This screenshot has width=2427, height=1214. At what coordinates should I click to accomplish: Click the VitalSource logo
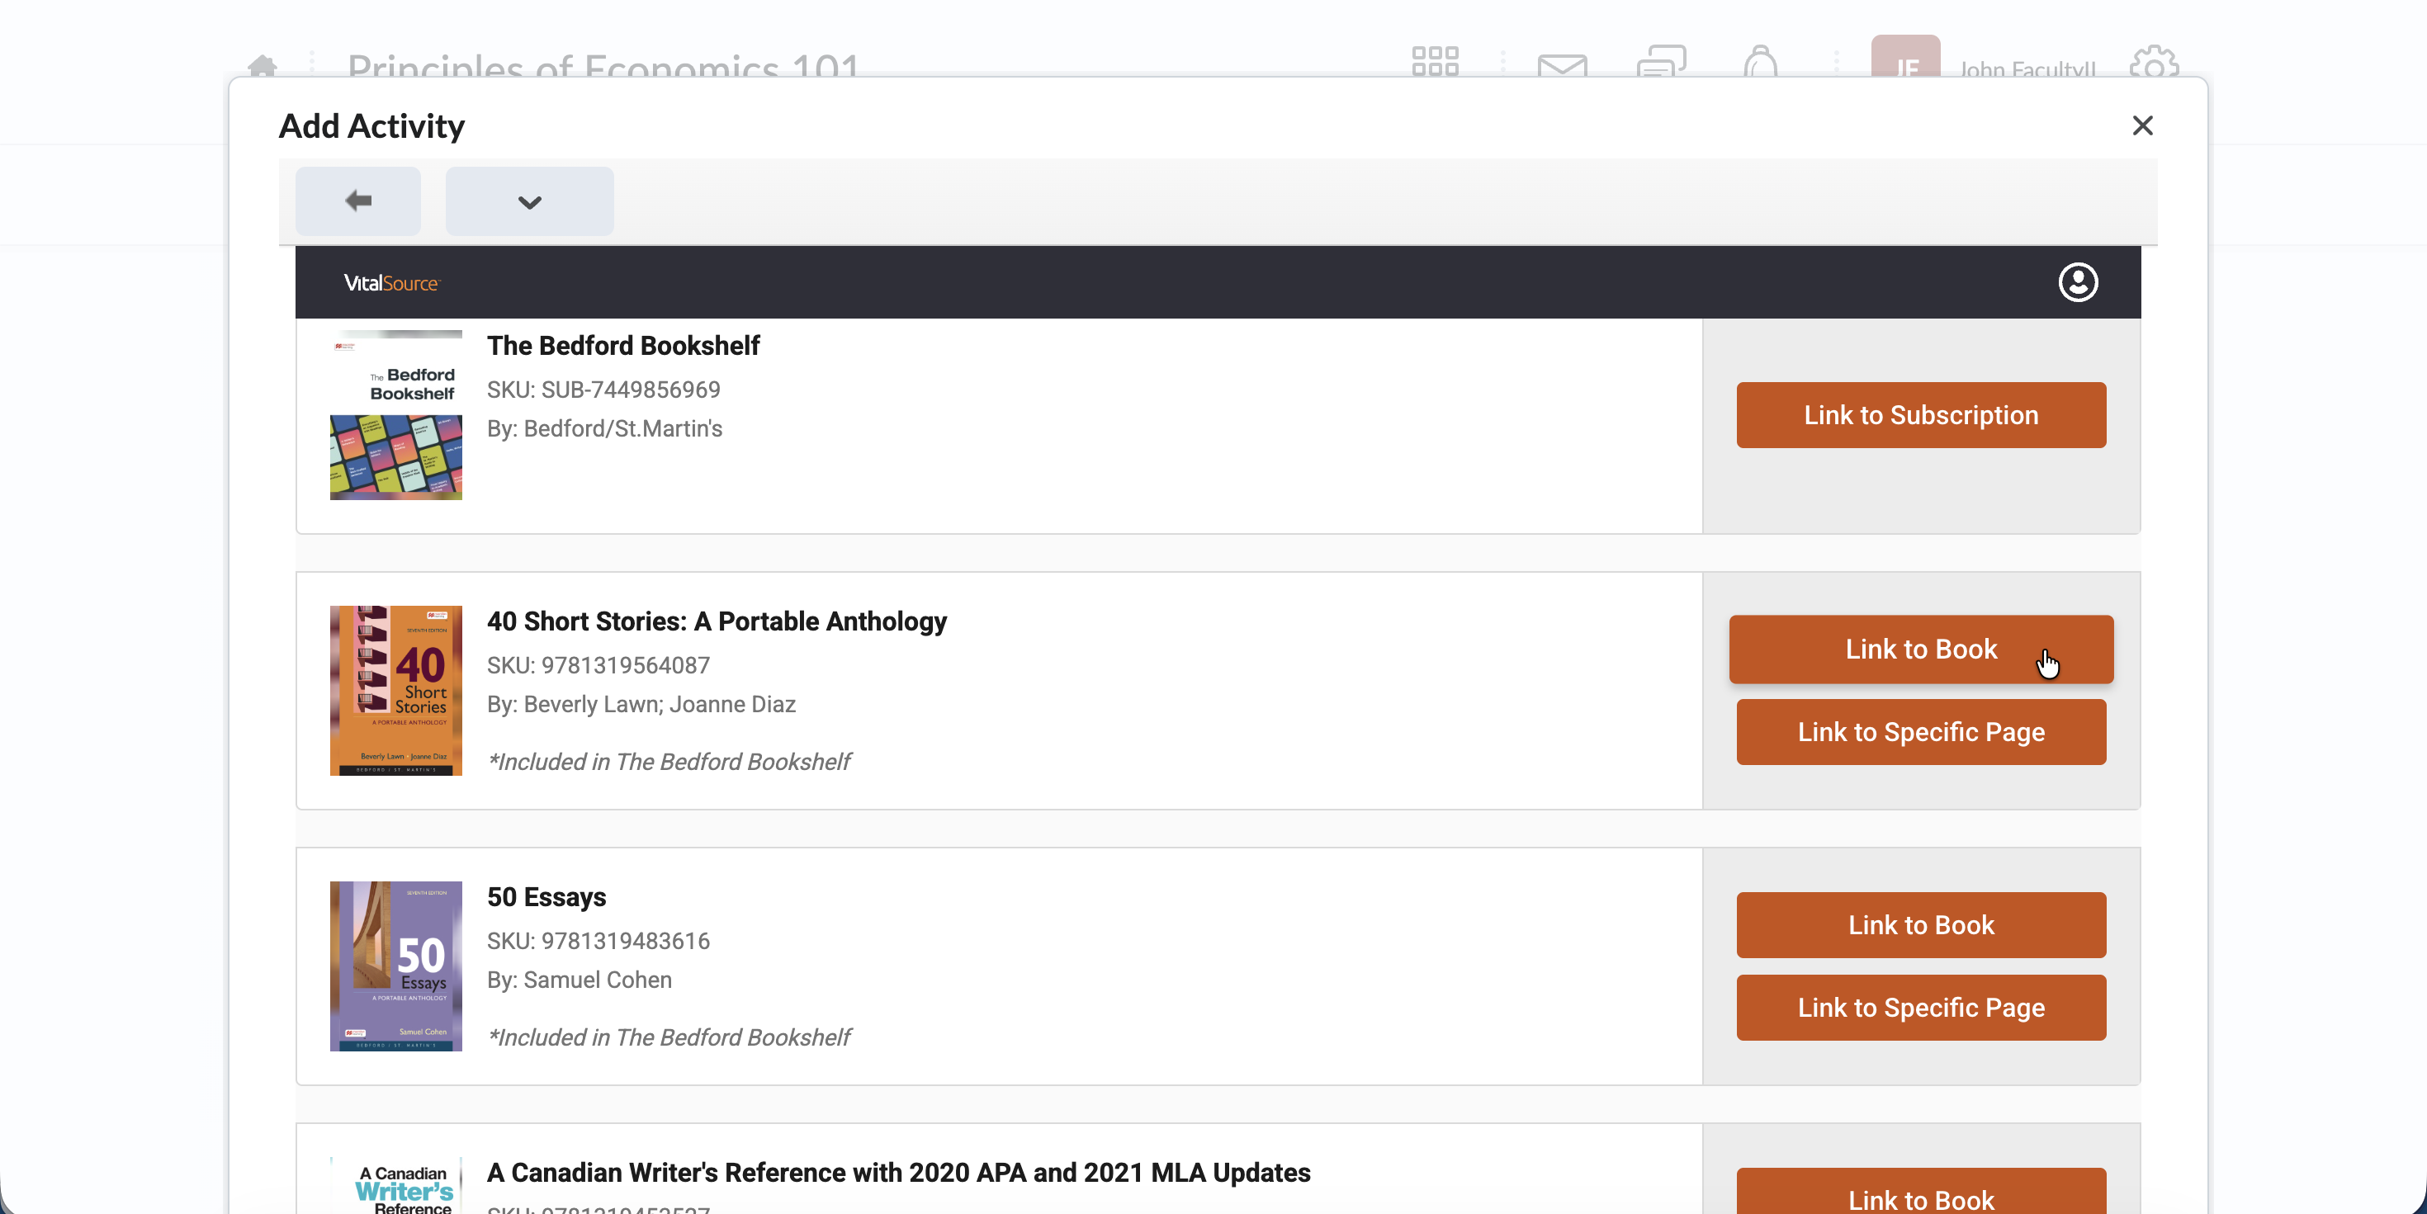[391, 282]
